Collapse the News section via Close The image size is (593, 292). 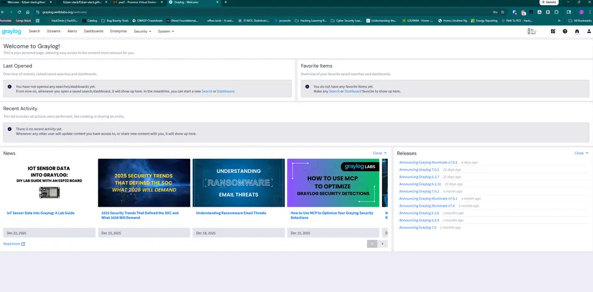[380, 153]
